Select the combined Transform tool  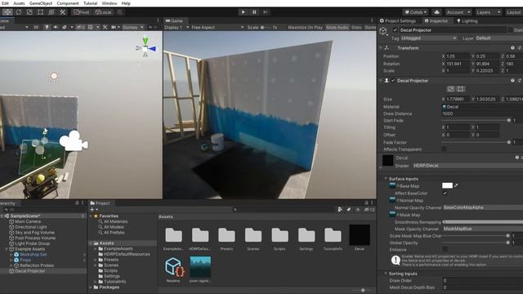point(51,12)
